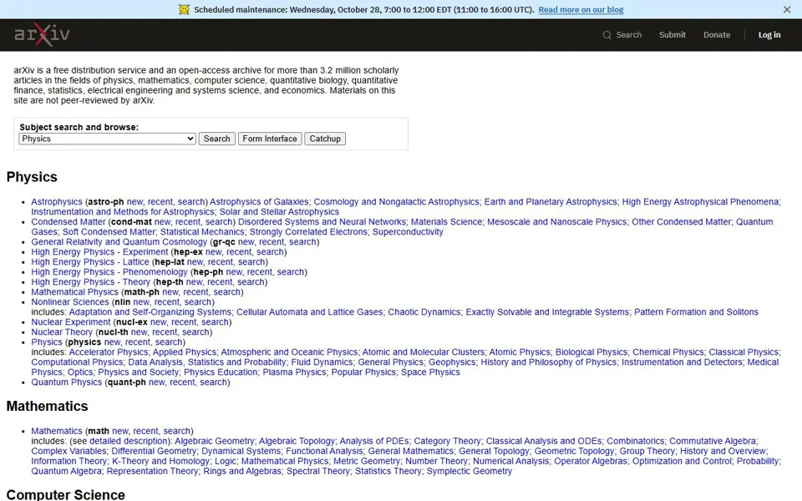This screenshot has height=501, width=802.
Task: Click Log in
Action: pyautogui.click(x=769, y=35)
